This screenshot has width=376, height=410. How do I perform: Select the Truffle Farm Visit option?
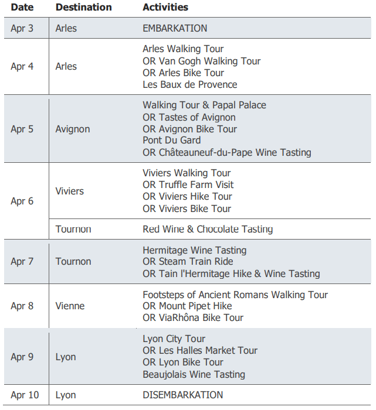tap(188, 184)
